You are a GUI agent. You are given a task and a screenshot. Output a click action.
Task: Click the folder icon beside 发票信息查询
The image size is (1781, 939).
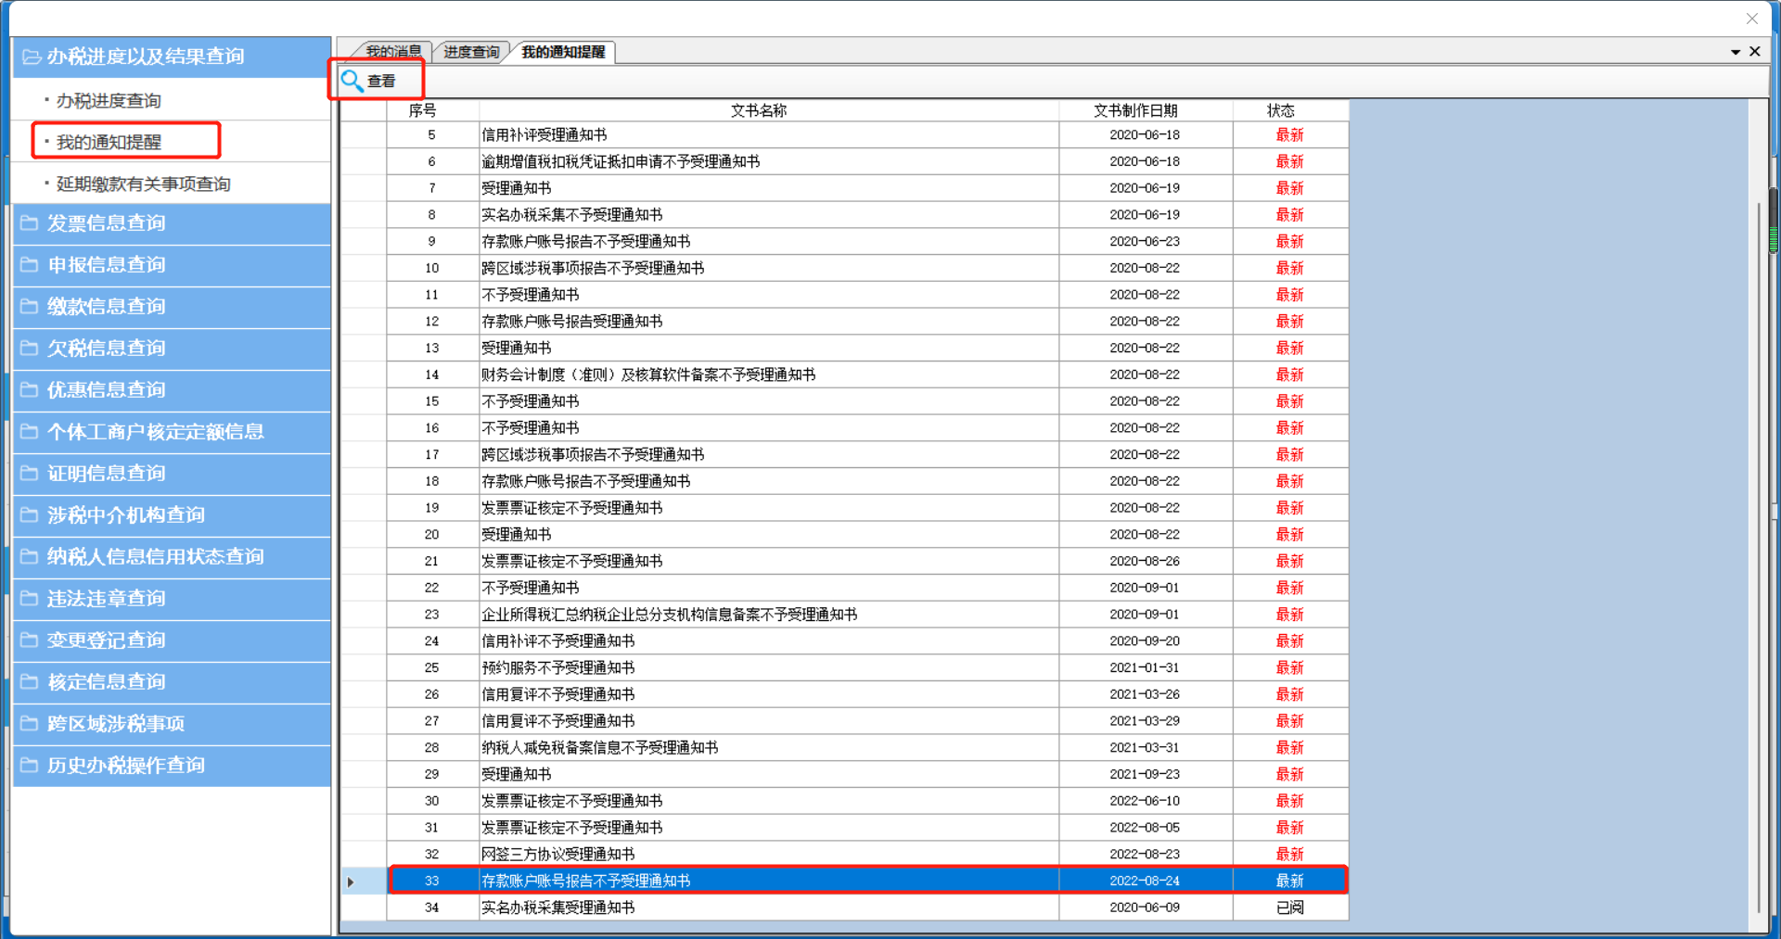click(x=30, y=223)
